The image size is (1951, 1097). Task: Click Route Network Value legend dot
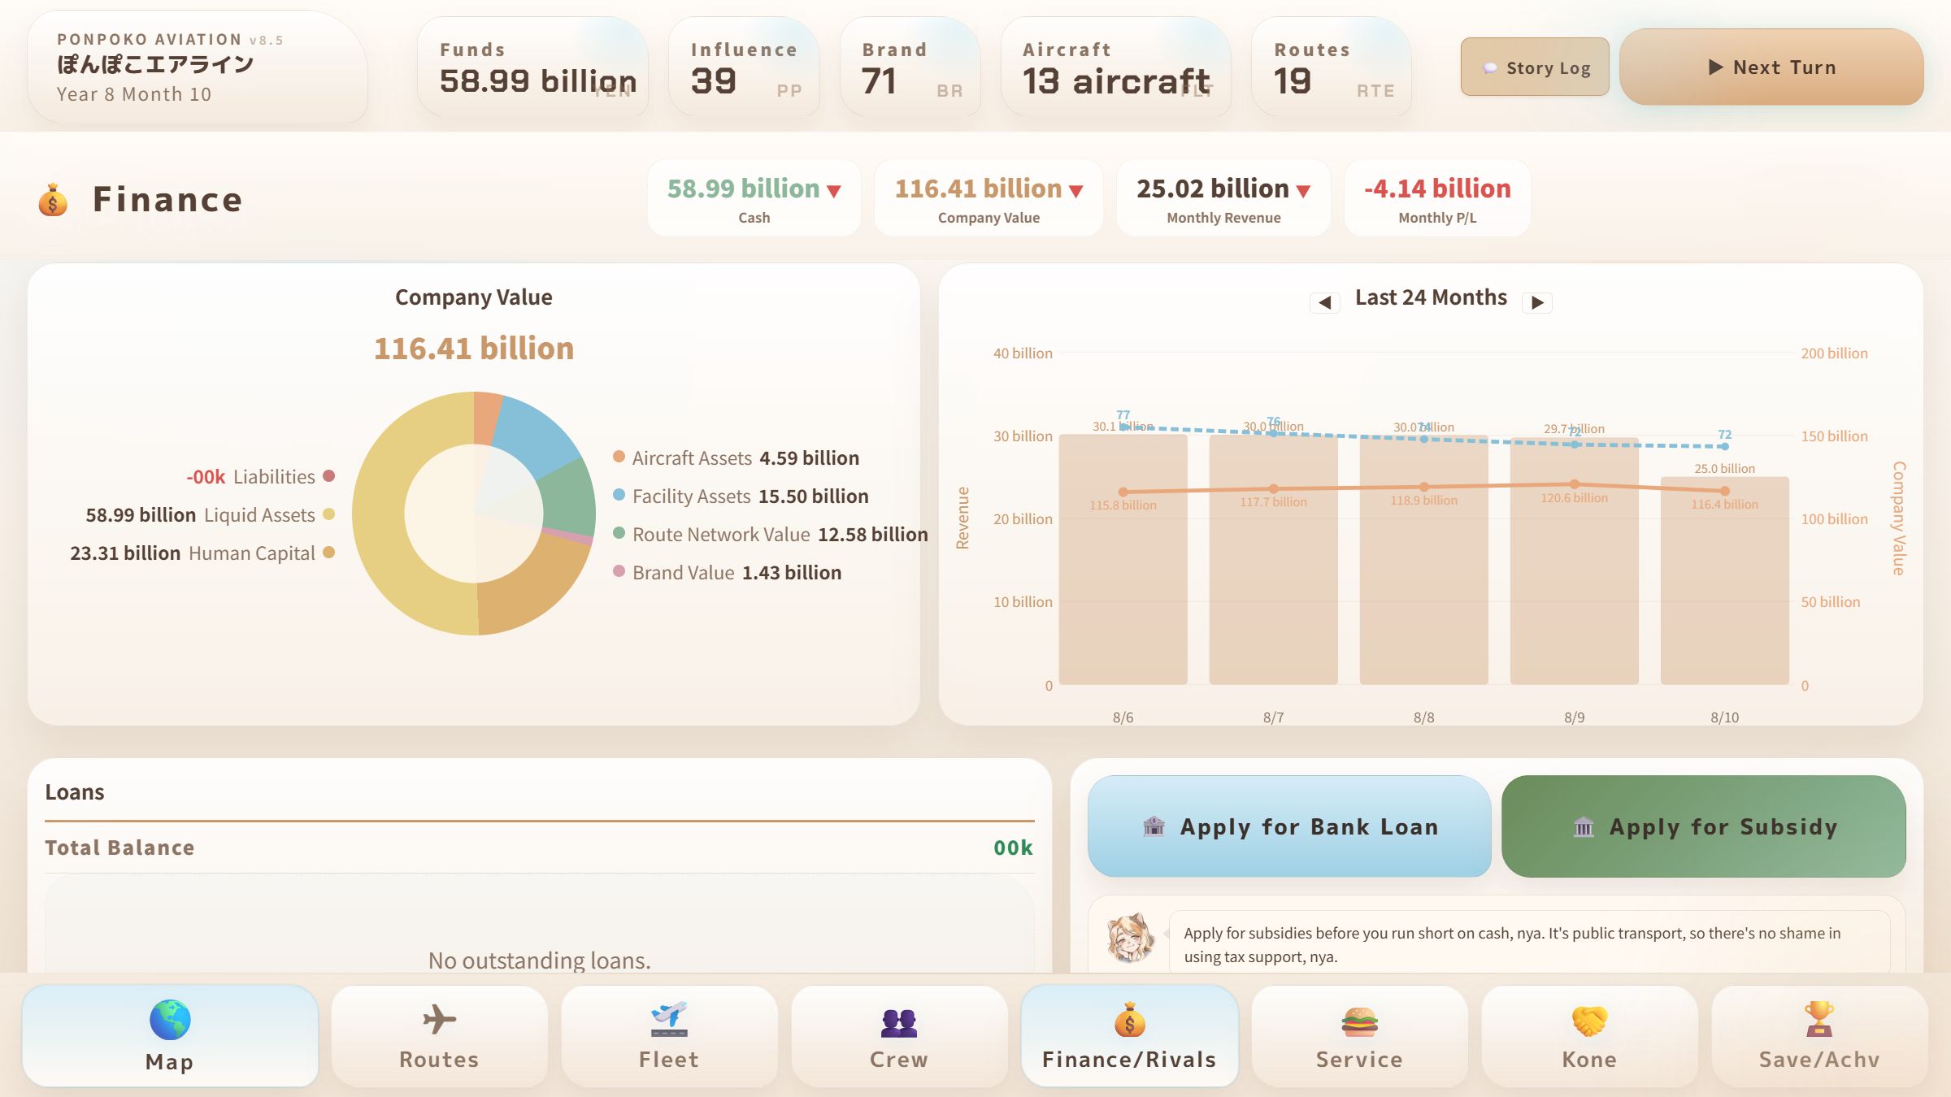pyautogui.click(x=619, y=533)
